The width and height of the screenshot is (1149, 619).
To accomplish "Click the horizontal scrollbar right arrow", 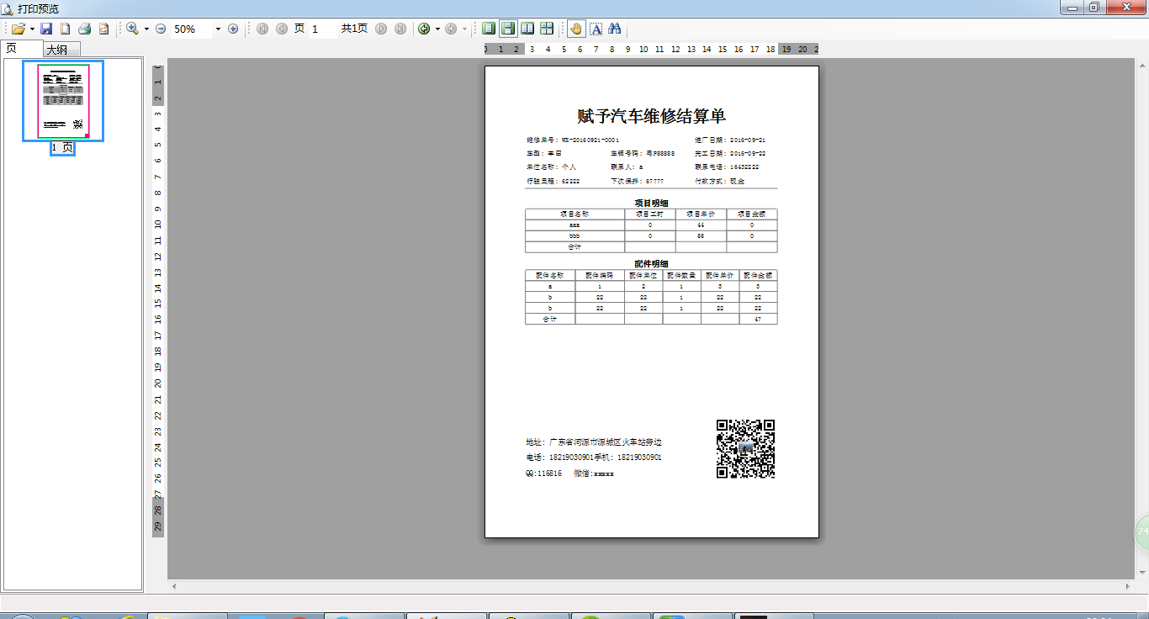I will (x=1128, y=586).
